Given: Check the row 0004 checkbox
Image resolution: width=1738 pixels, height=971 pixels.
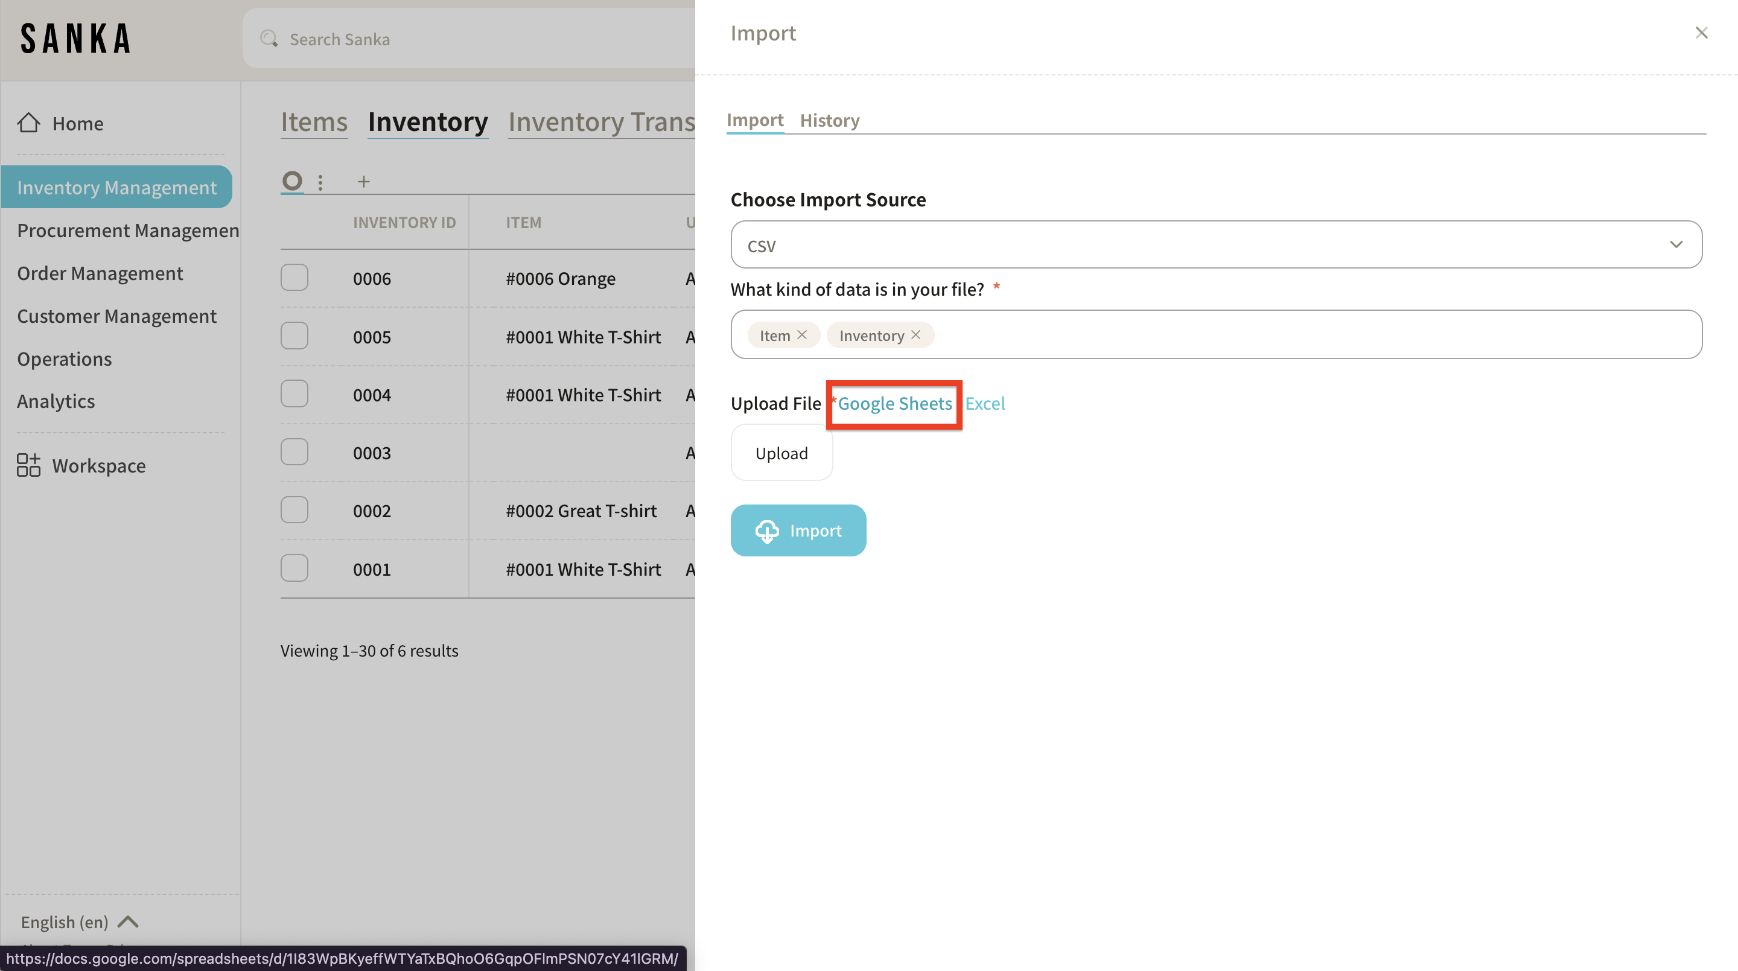Looking at the screenshot, I should (294, 393).
